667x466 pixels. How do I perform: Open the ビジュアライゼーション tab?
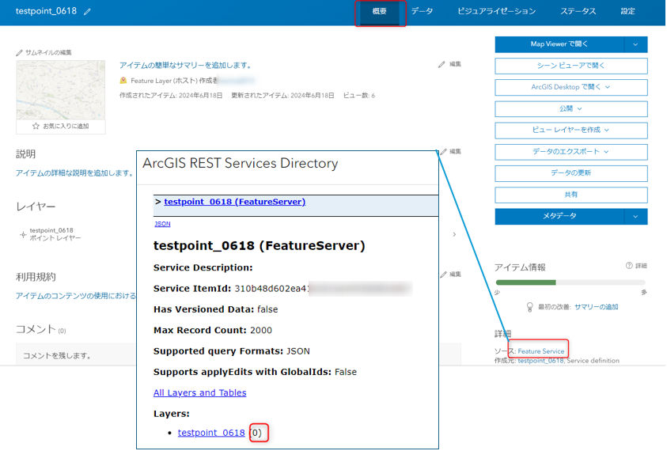(496, 12)
